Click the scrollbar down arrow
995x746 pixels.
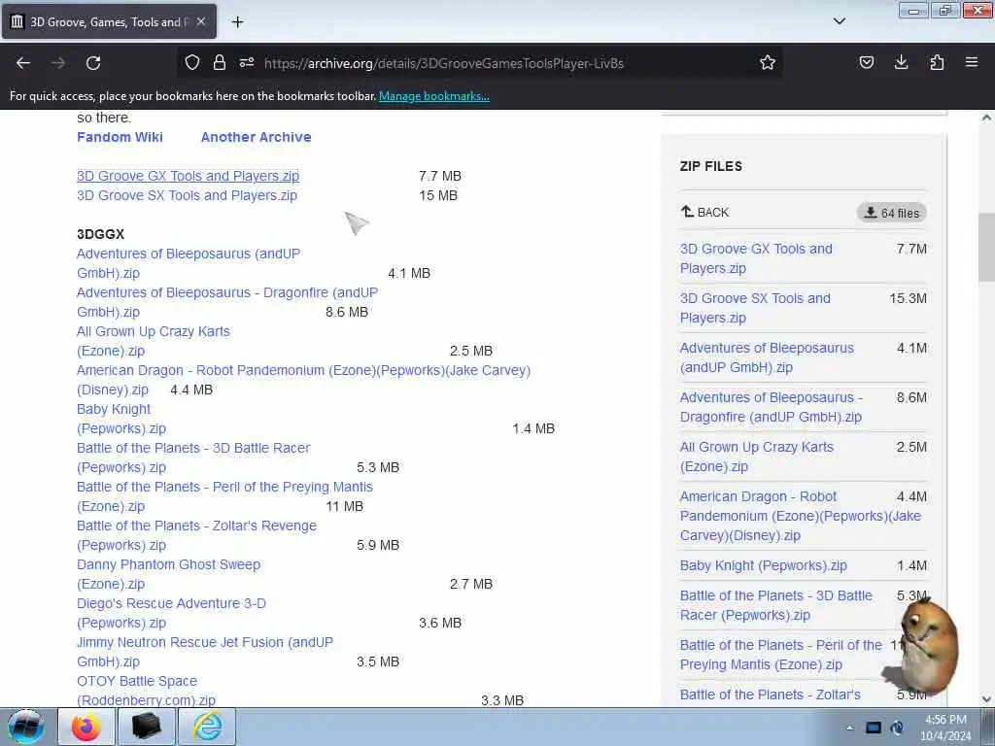click(986, 699)
